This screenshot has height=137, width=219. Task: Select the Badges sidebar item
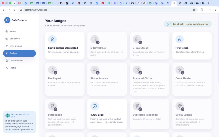coord(19,53)
